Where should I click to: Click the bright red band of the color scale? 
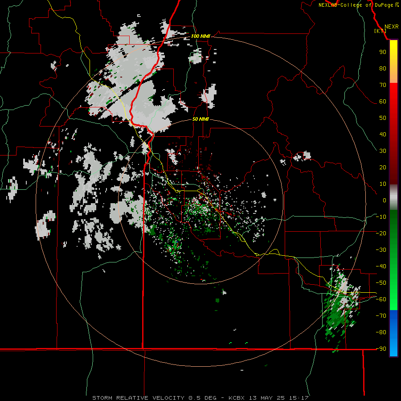coord(393,93)
